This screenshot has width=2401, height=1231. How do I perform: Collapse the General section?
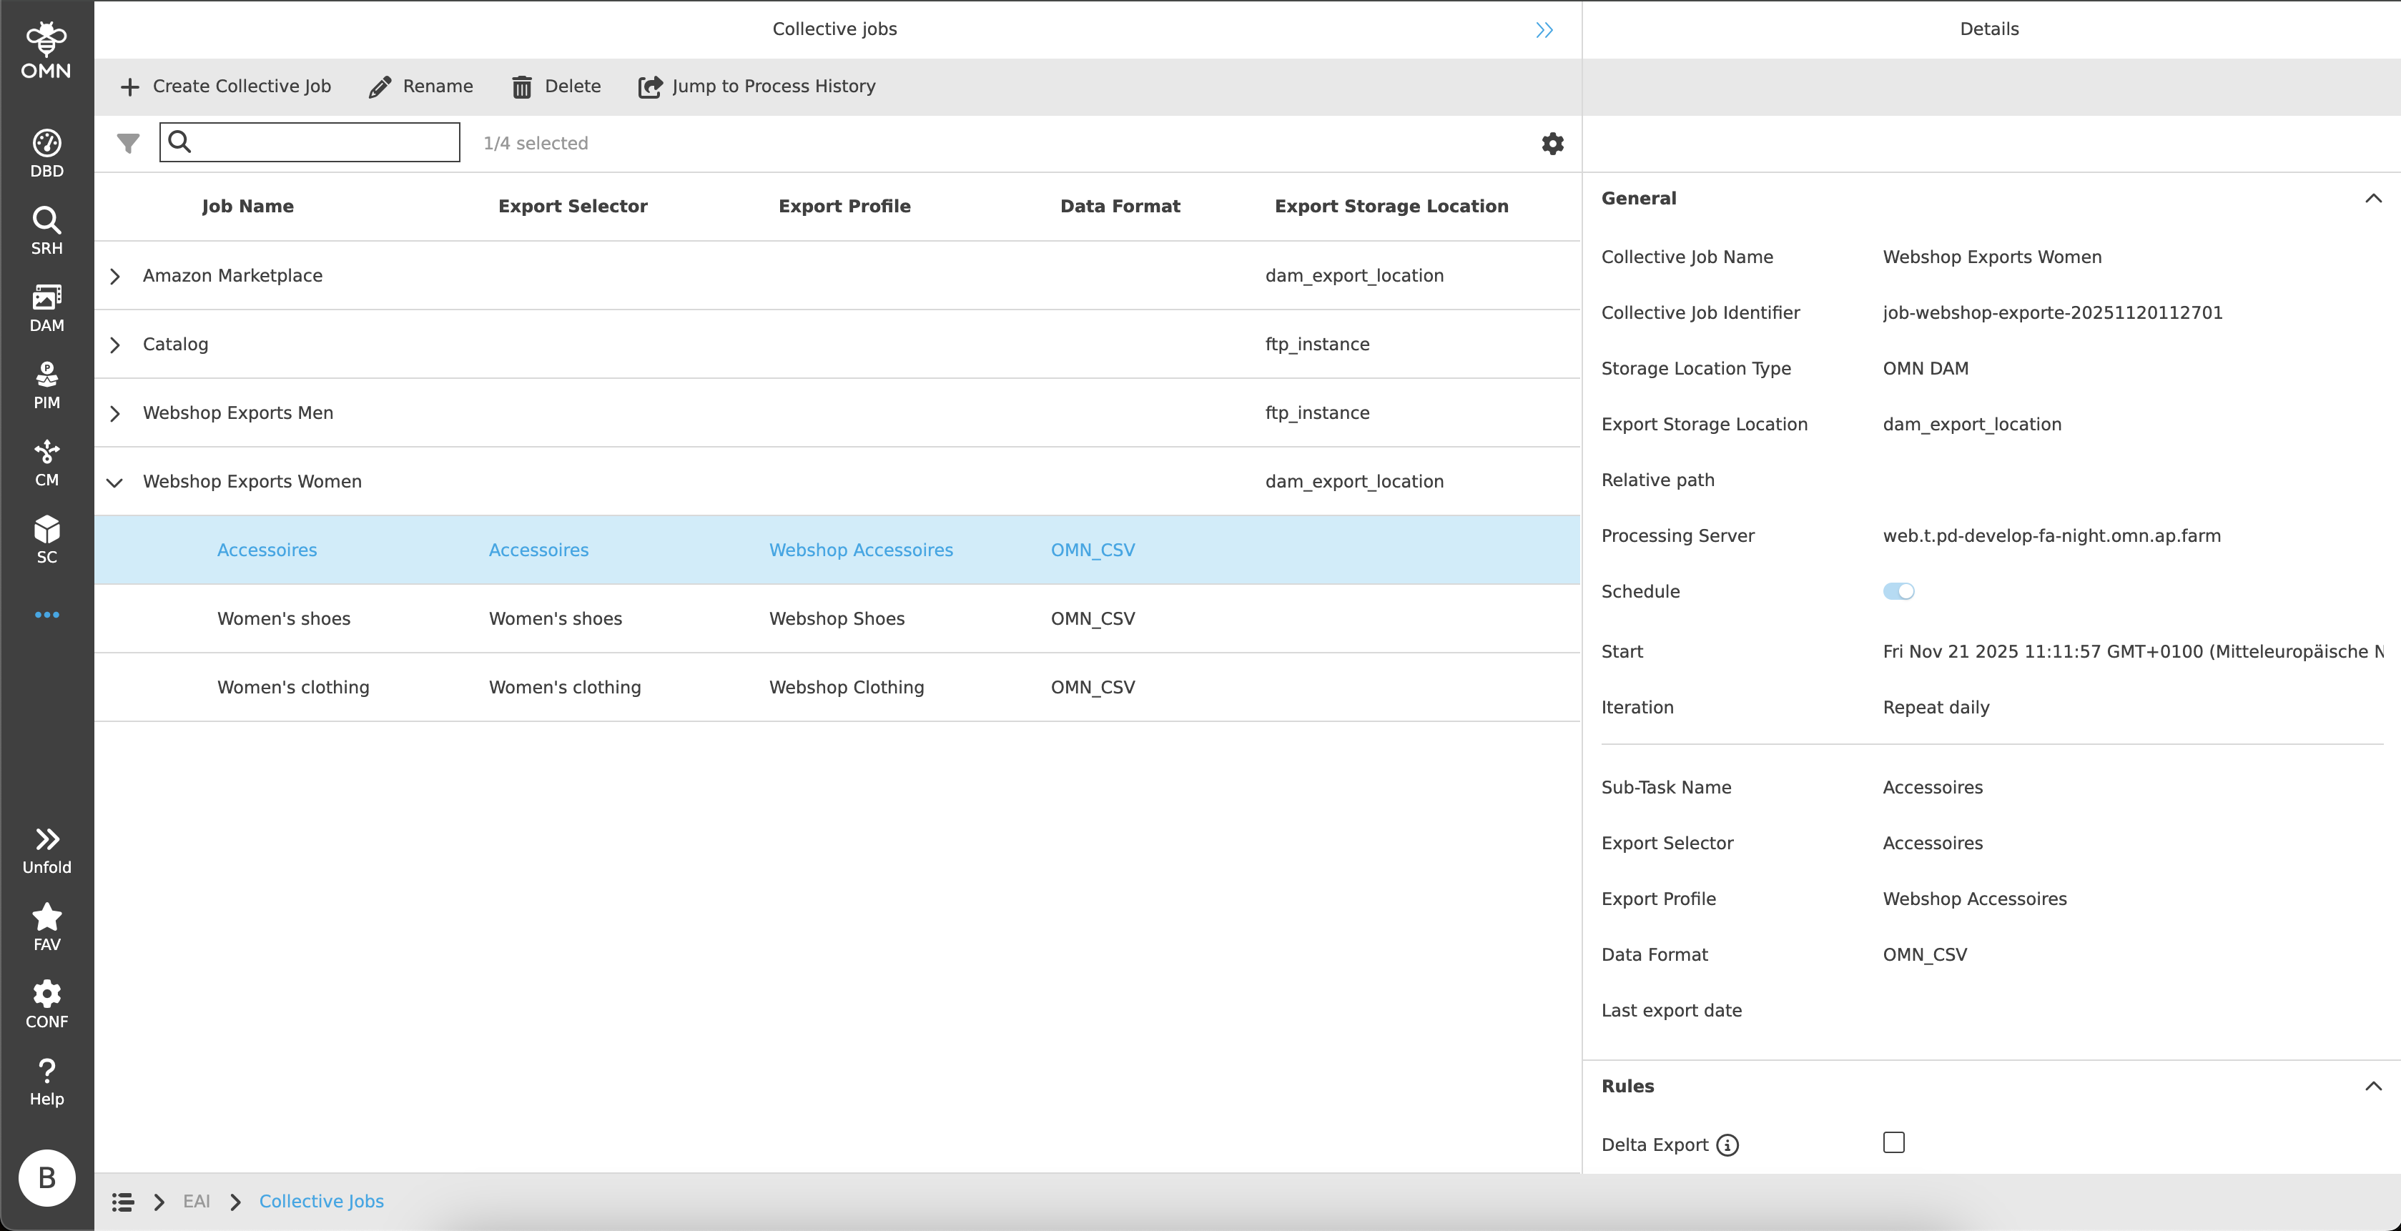[2372, 199]
